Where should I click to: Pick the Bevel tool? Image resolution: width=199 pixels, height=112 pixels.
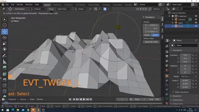pos(5,80)
